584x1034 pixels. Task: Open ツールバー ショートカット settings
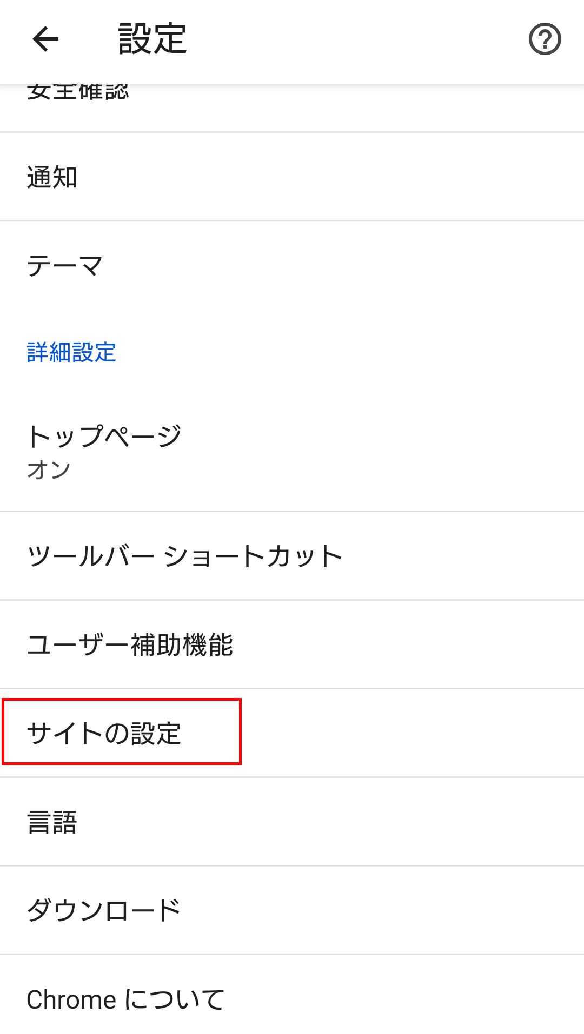click(x=185, y=556)
